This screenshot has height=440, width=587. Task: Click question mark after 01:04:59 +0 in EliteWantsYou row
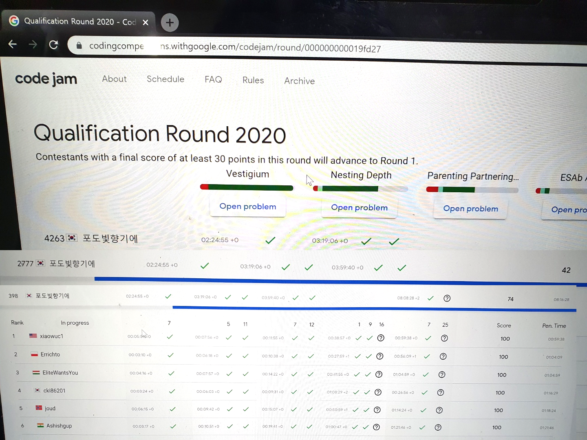(x=442, y=374)
